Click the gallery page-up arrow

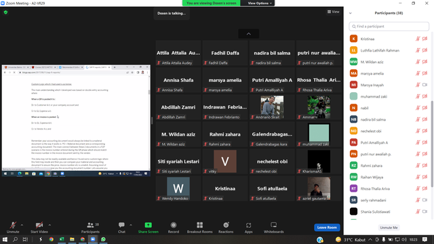[249, 34]
